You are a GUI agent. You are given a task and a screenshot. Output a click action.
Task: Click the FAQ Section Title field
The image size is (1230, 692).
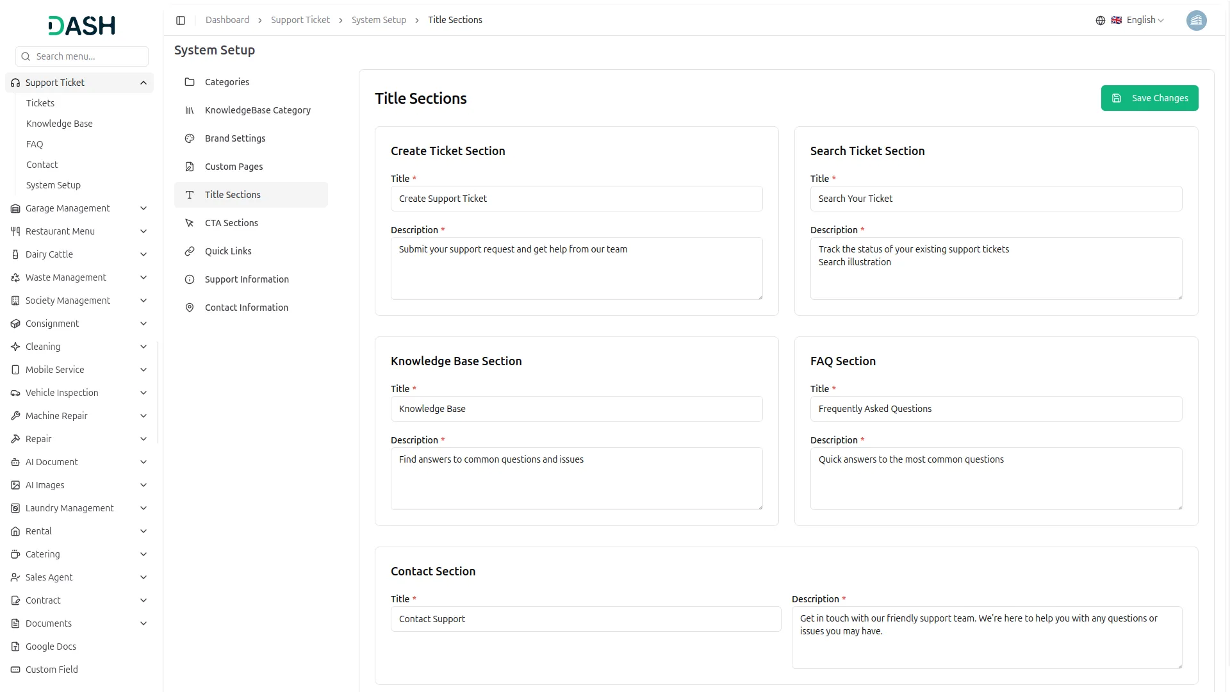point(996,409)
